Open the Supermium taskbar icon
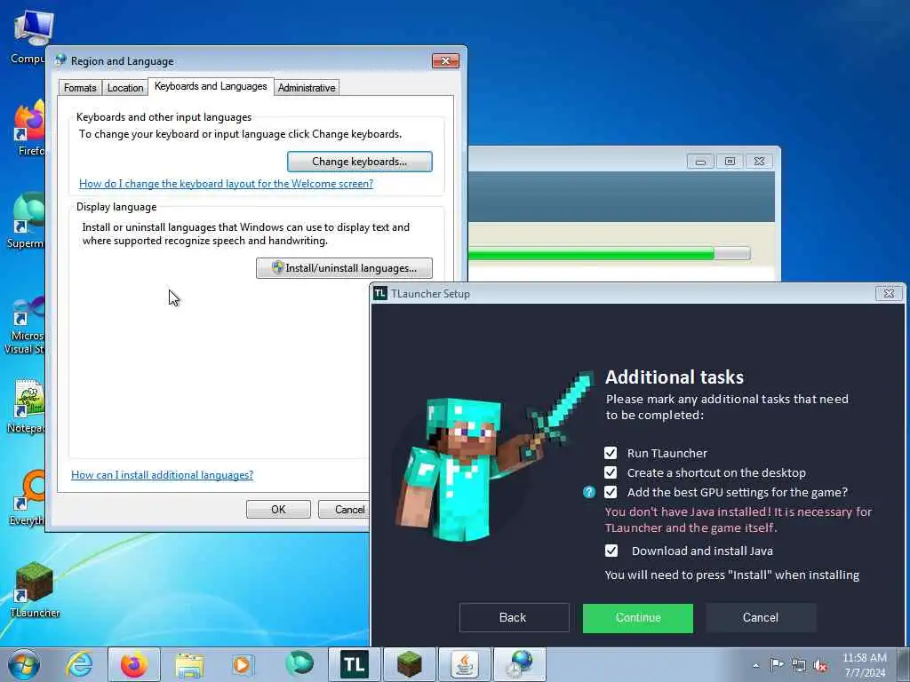910x682 pixels. (x=299, y=664)
